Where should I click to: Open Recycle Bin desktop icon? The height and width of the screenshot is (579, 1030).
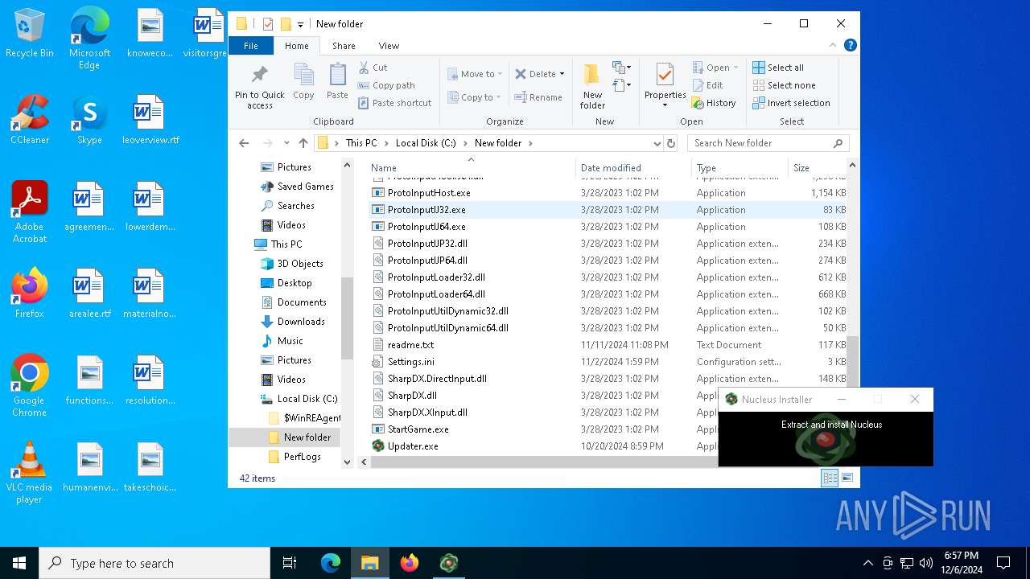point(29,34)
